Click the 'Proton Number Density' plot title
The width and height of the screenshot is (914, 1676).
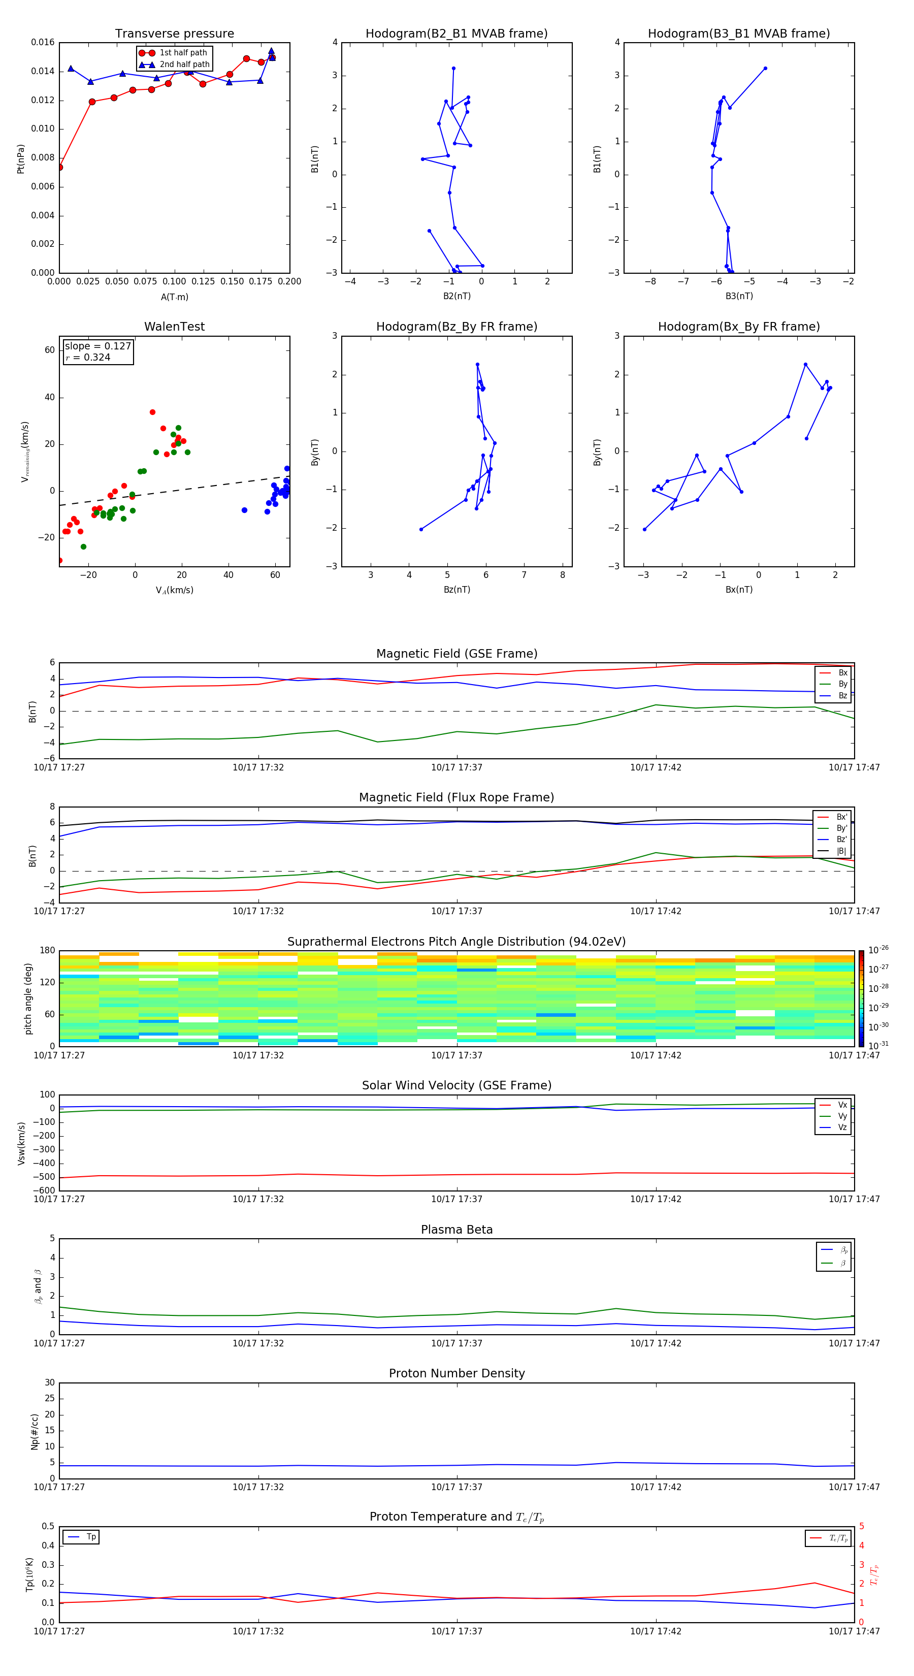(x=456, y=1373)
